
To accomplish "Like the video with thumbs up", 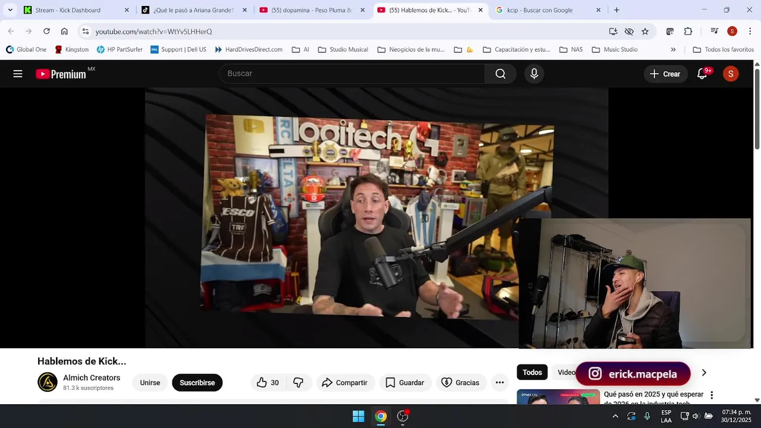I will pyautogui.click(x=268, y=383).
